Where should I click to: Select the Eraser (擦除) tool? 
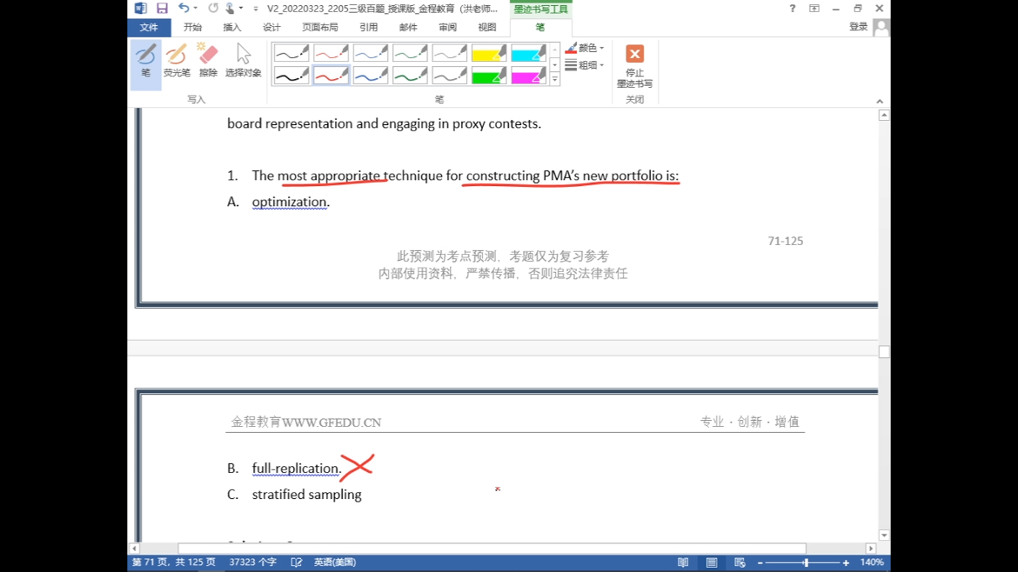tap(208, 61)
